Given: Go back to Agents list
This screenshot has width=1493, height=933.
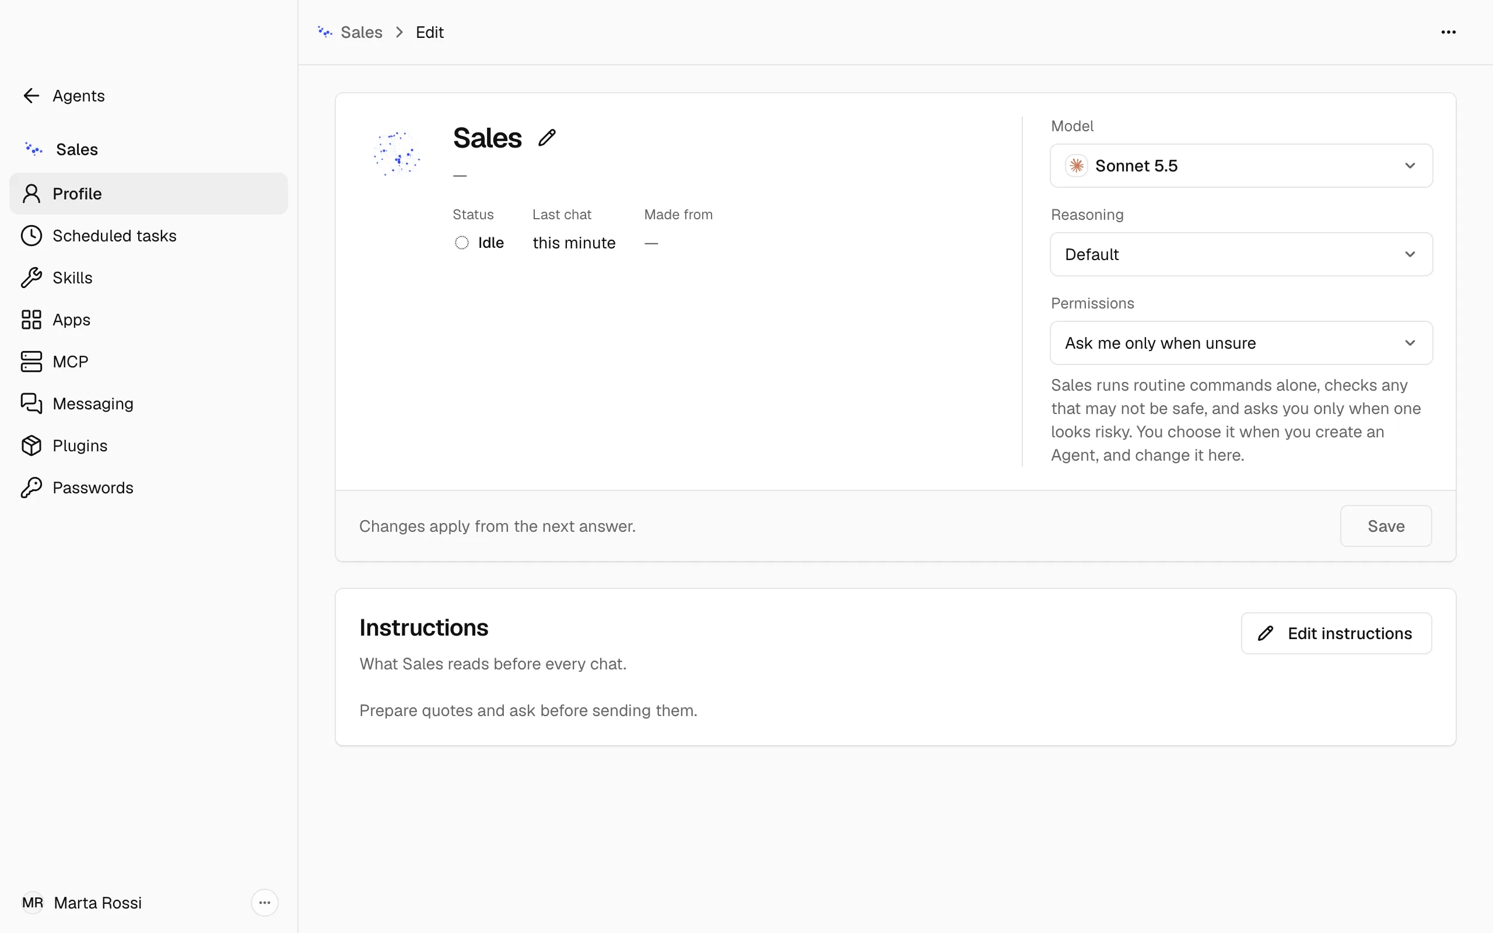Looking at the screenshot, I should (78, 96).
